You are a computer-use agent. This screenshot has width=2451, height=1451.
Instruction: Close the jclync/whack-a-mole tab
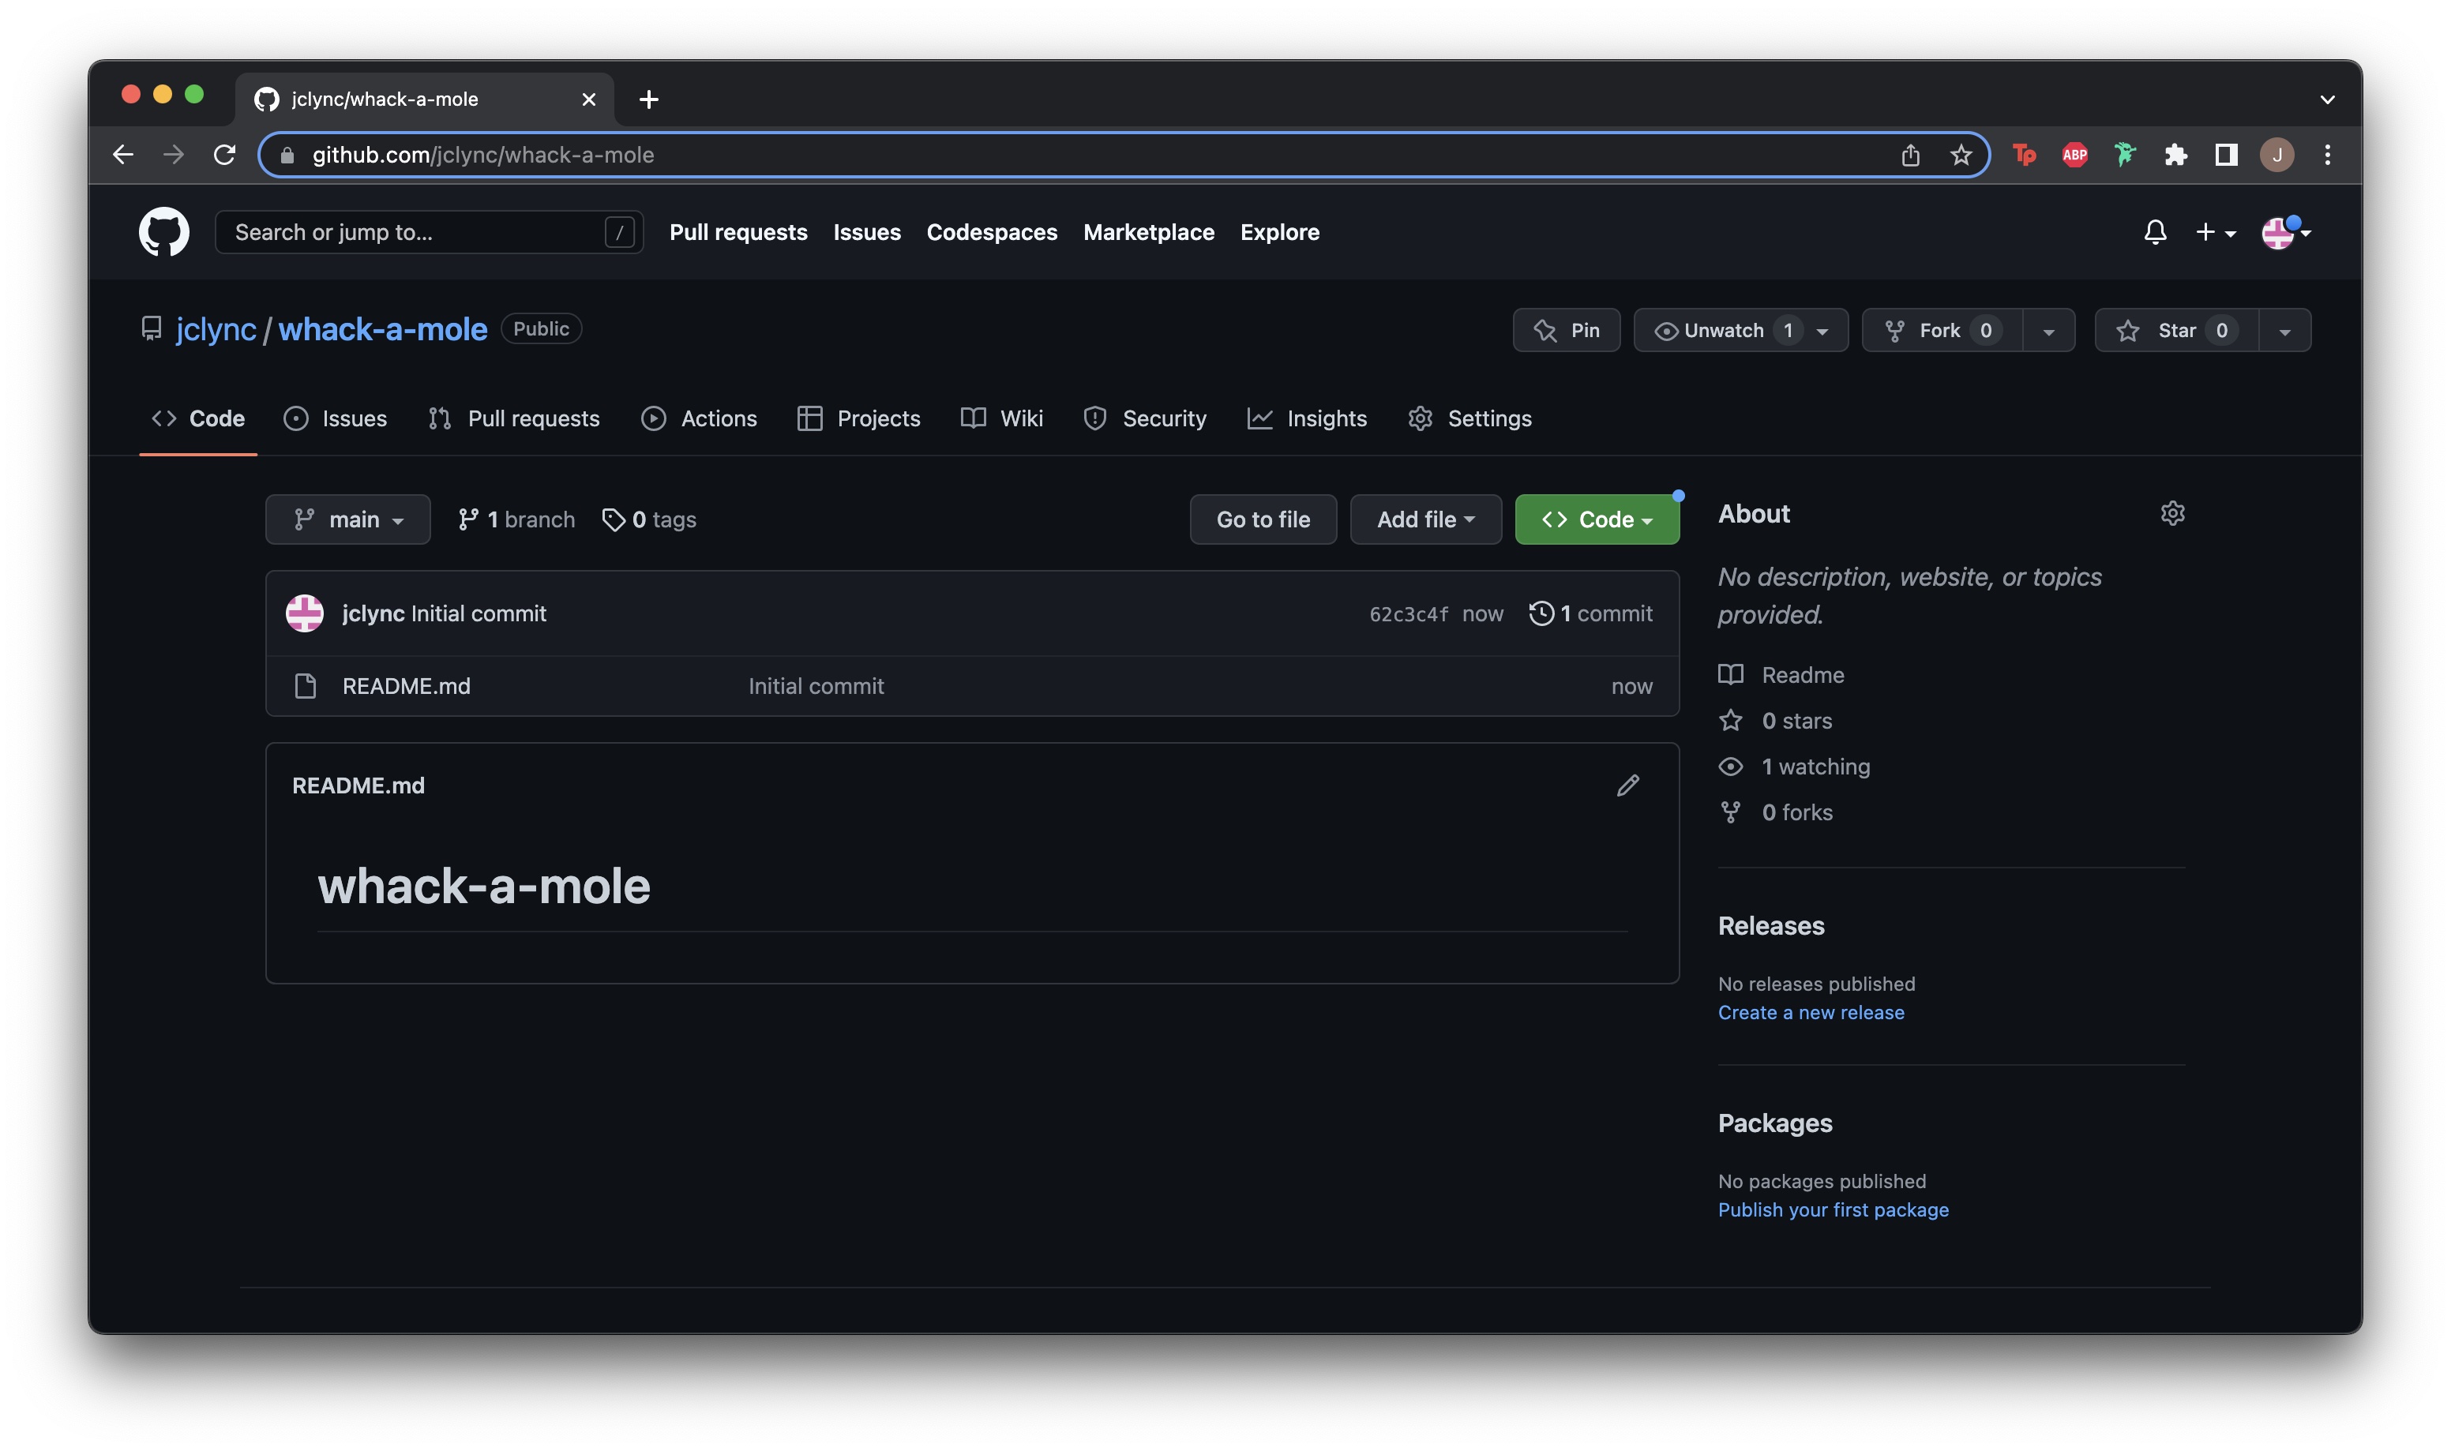tap(588, 99)
